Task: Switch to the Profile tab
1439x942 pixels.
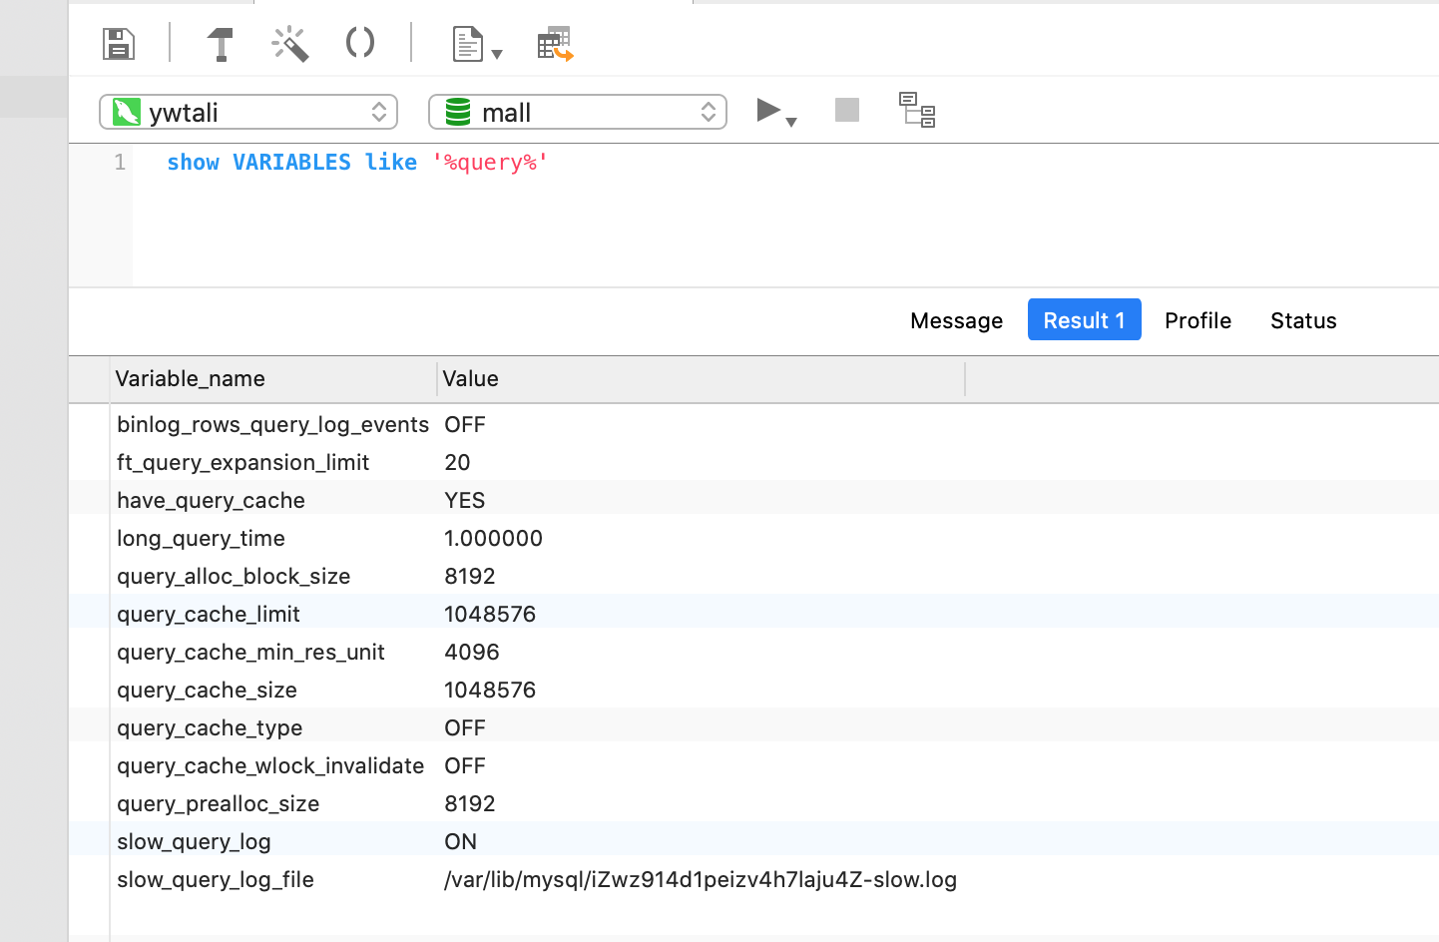Action: 1198,320
